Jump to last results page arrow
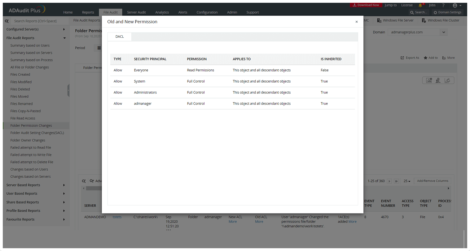Screen dimensions: 470x251 [x=396, y=181]
